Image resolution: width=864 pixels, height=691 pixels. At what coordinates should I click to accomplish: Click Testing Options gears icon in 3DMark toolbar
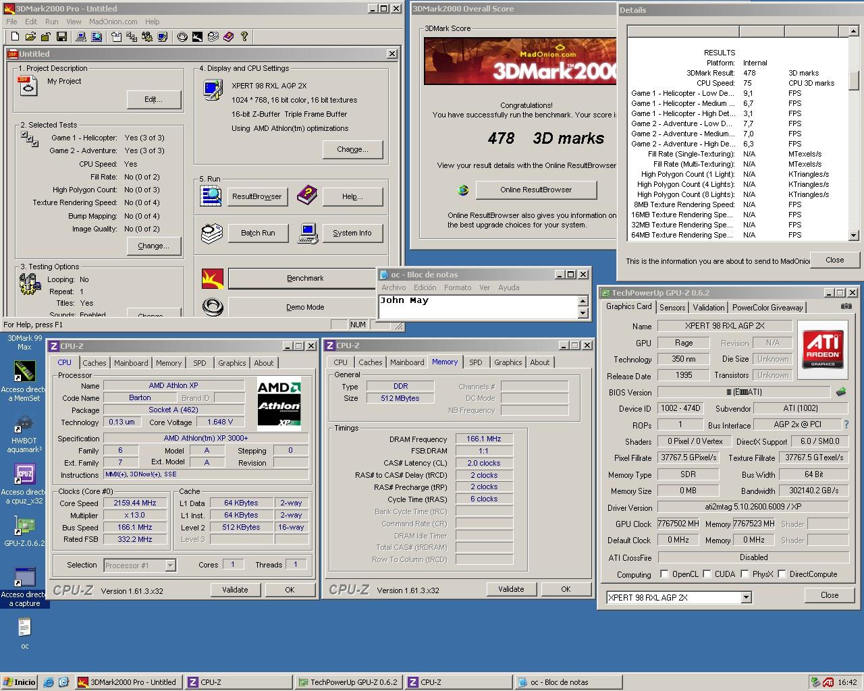(x=146, y=36)
